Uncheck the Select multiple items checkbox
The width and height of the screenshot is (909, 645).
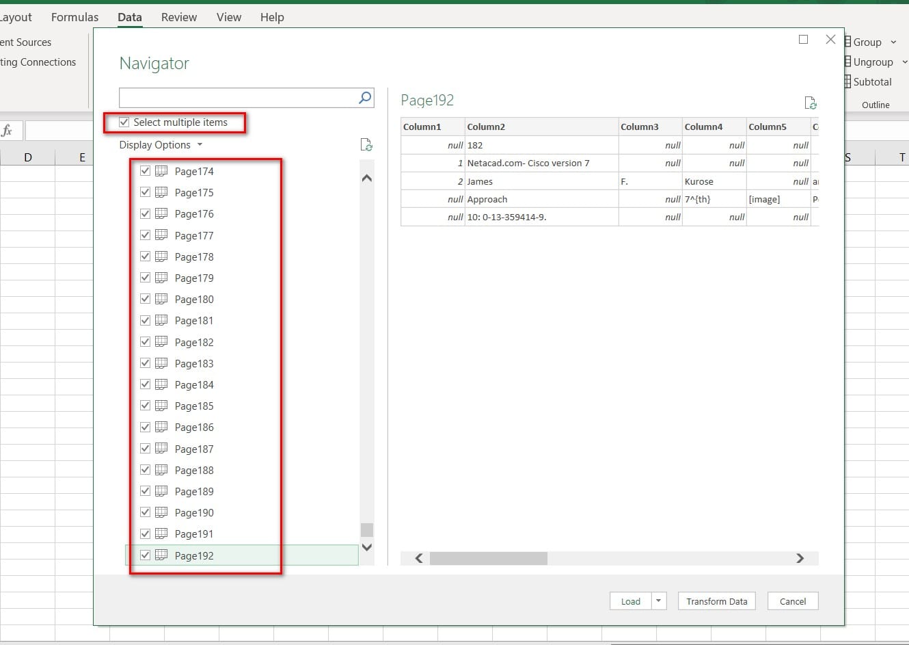[x=124, y=122]
